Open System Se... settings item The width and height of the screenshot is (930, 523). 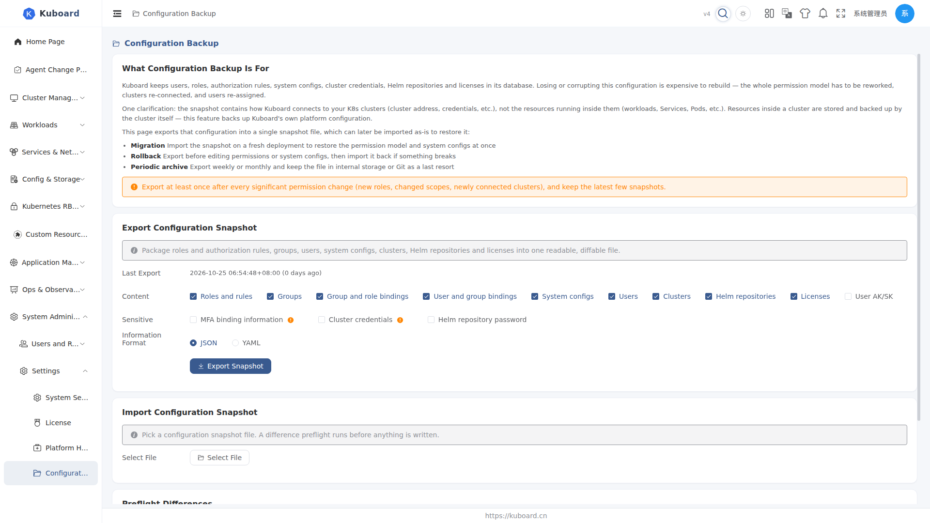coord(51,398)
